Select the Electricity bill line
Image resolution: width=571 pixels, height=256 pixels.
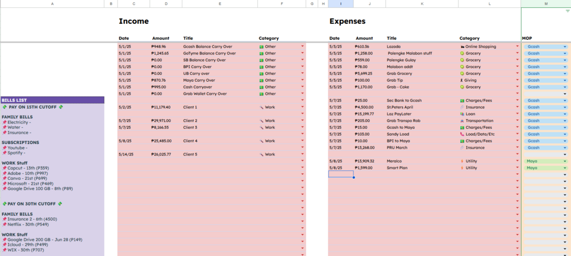click(x=16, y=122)
